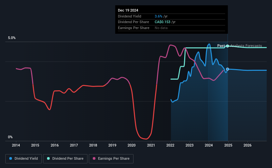This screenshot has height=168, width=272.
Task: Click the 2016 x-axis label
Action: (55, 145)
